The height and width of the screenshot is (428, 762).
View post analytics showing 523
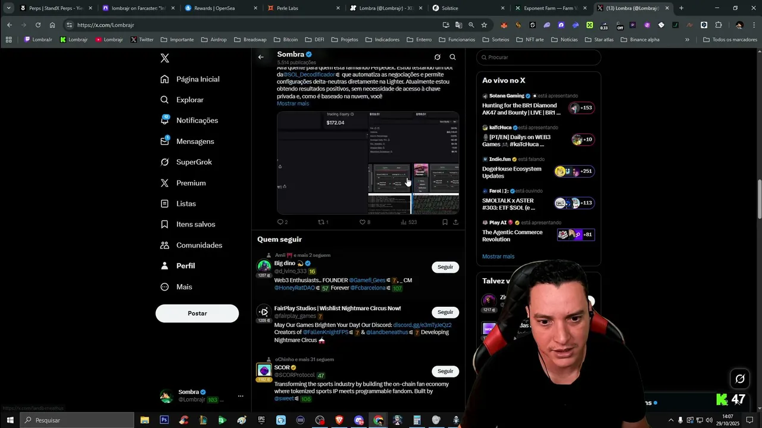tap(408, 222)
